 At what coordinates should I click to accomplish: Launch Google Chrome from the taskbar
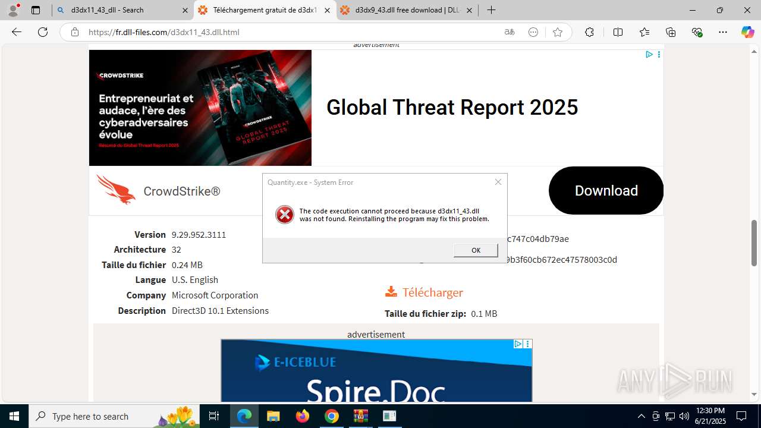point(332,416)
